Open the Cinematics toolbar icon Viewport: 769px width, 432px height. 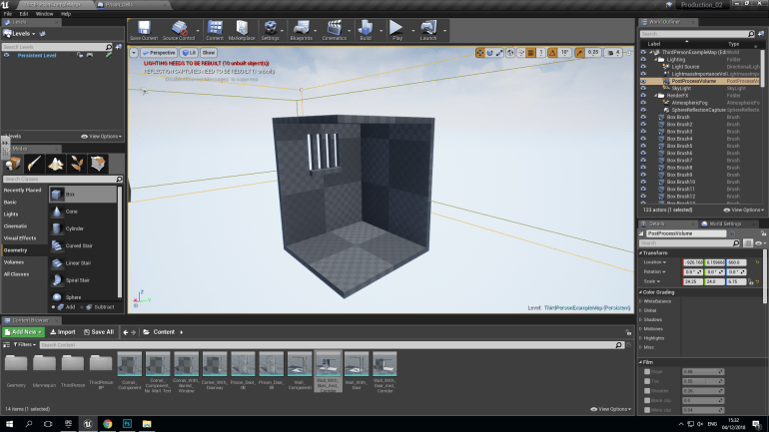click(x=332, y=28)
